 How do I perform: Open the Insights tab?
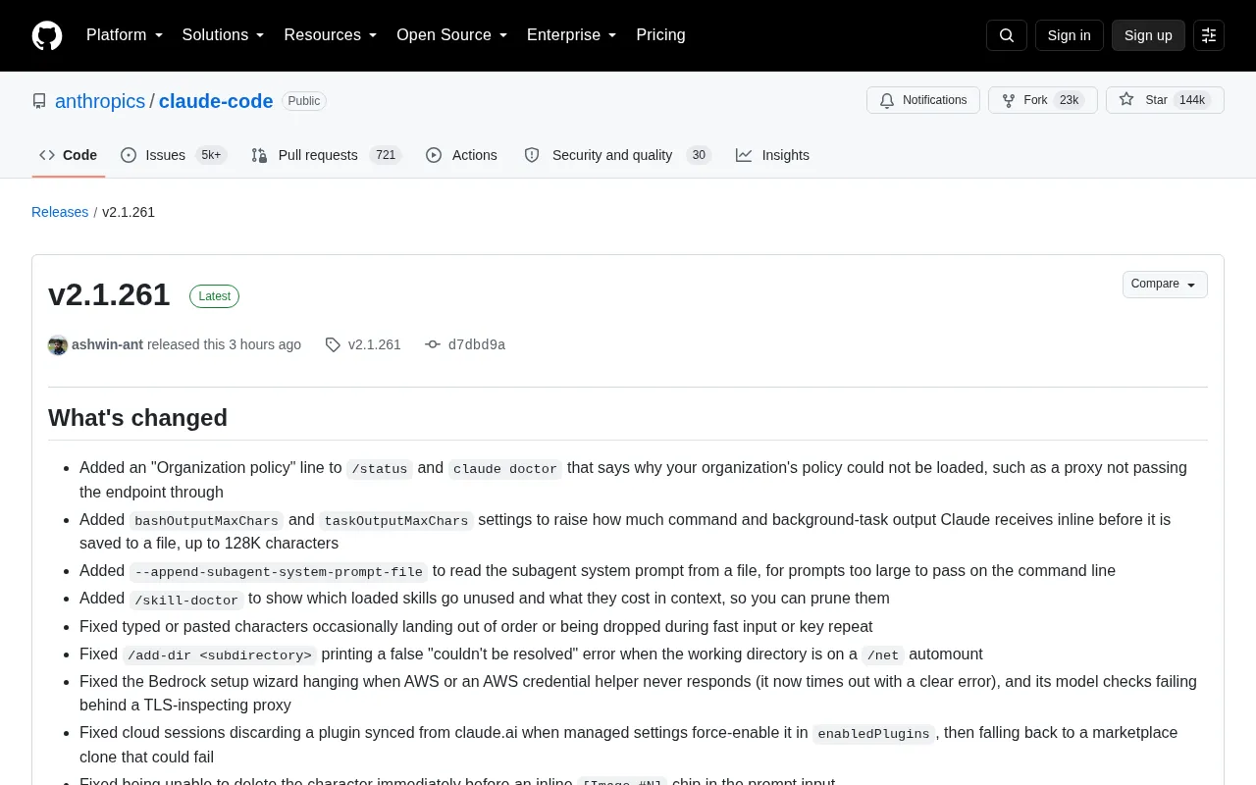click(x=773, y=155)
